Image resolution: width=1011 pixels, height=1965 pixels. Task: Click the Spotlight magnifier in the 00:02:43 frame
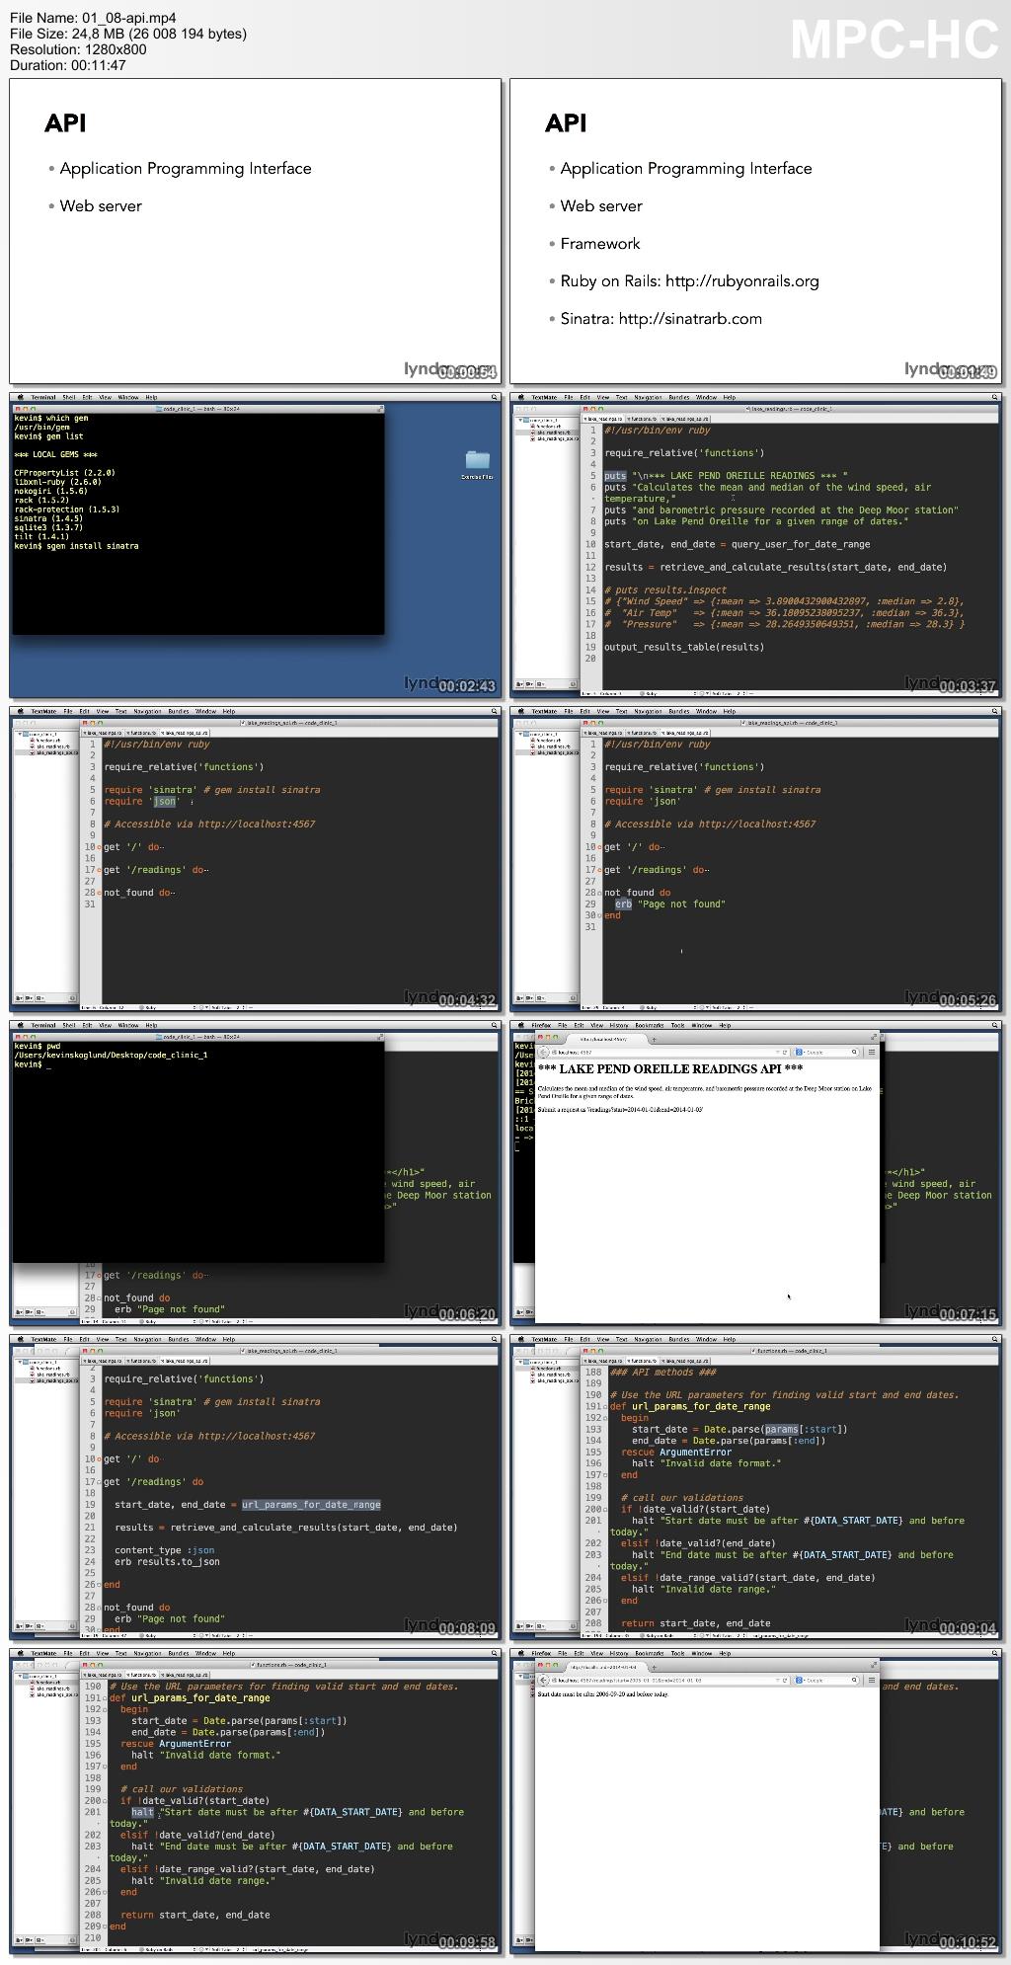click(x=495, y=397)
